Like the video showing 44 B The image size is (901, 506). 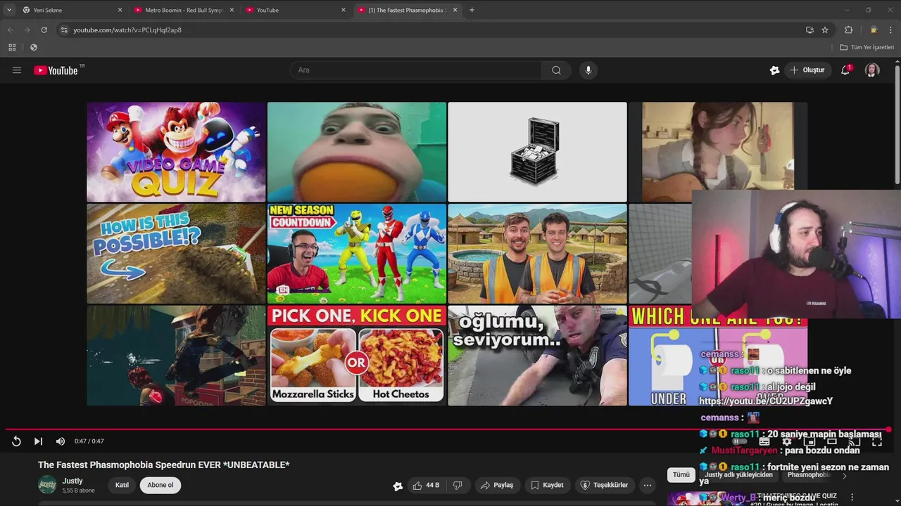(x=426, y=485)
